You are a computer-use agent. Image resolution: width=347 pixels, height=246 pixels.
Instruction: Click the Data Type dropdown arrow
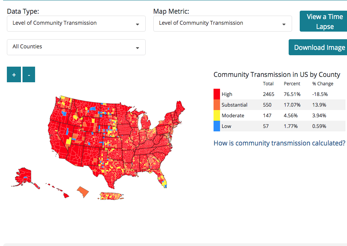(137, 24)
